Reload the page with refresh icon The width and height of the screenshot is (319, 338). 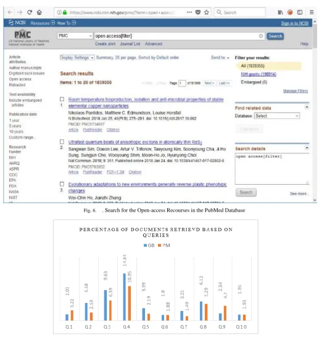click(x=30, y=12)
